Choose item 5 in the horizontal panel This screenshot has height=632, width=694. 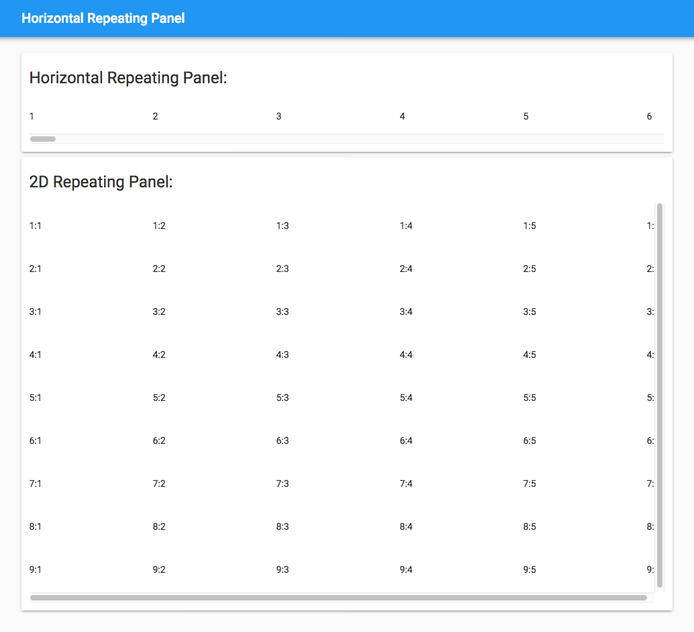click(x=526, y=116)
